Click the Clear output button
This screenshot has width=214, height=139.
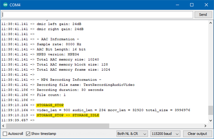pyautogui.click(x=197, y=134)
